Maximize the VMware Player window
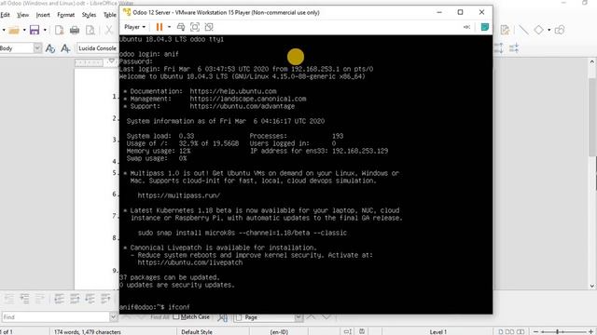 460,12
